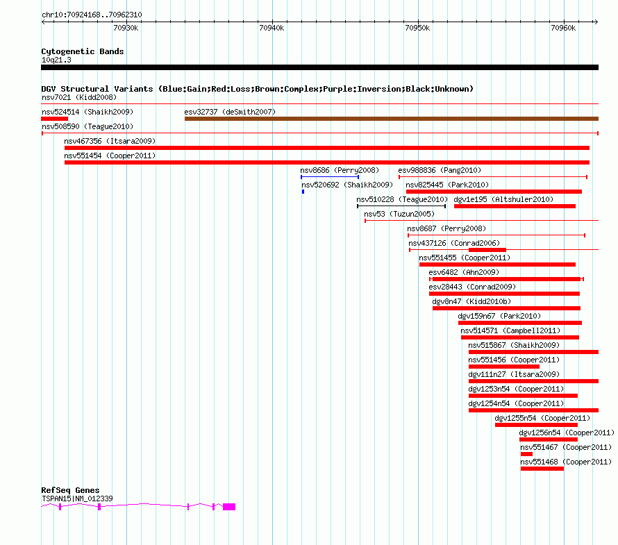Screen dimensions: 618x545
Task: Open nsv510228 (Teague2010) label
Action: tap(402, 199)
